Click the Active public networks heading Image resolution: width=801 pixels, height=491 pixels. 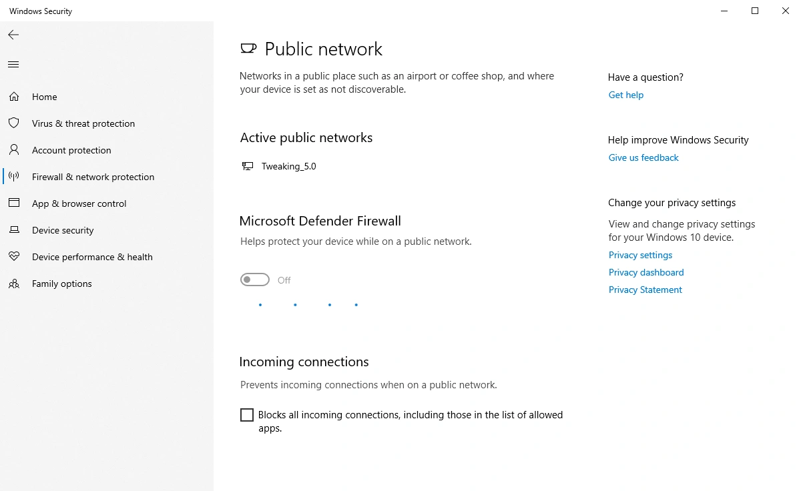[306, 137]
